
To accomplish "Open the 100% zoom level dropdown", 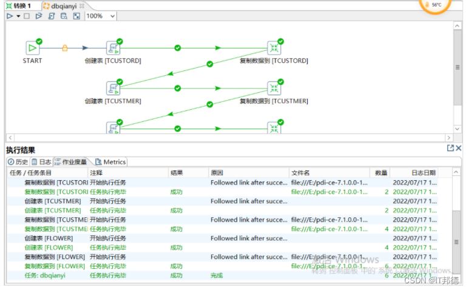I will tap(112, 16).
